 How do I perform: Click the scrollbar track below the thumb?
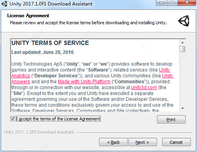[x=183, y=79]
